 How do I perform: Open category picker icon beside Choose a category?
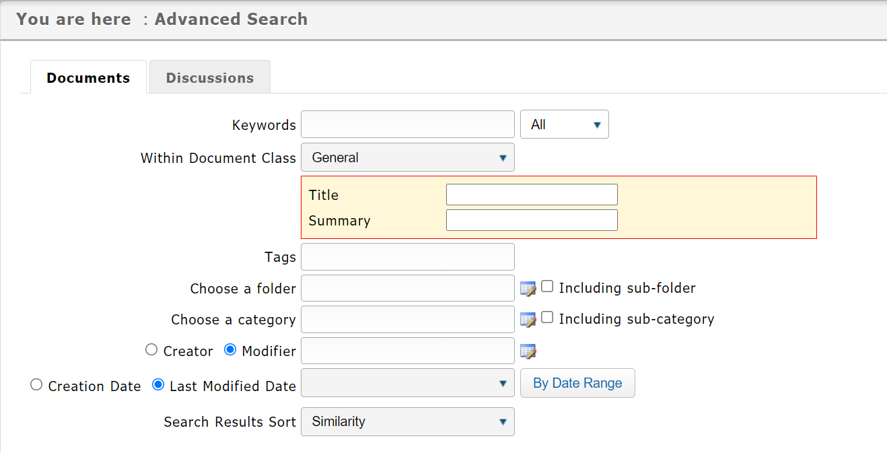(528, 320)
